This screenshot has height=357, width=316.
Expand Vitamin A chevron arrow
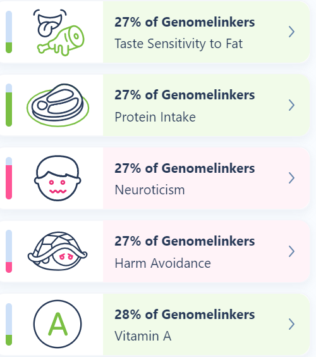(x=291, y=324)
